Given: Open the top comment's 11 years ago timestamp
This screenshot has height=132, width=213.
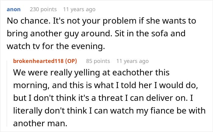Looking at the screenshot, I should 79,9.
